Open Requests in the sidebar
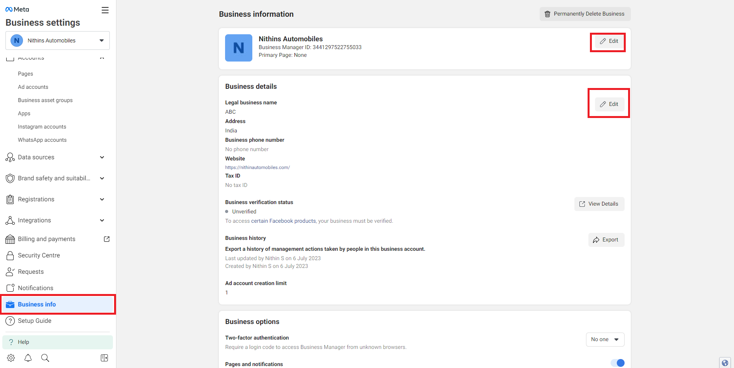 (31, 272)
